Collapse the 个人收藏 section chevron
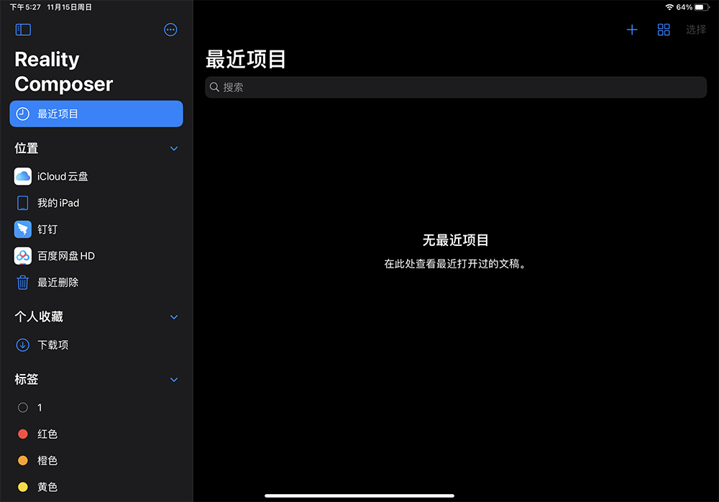 [x=174, y=317]
